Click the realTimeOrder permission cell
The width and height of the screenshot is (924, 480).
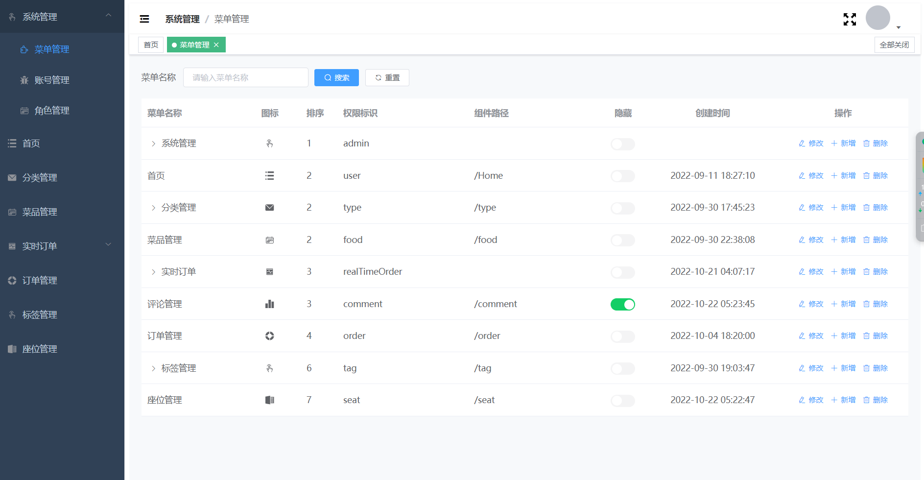[x=373, y=272]
